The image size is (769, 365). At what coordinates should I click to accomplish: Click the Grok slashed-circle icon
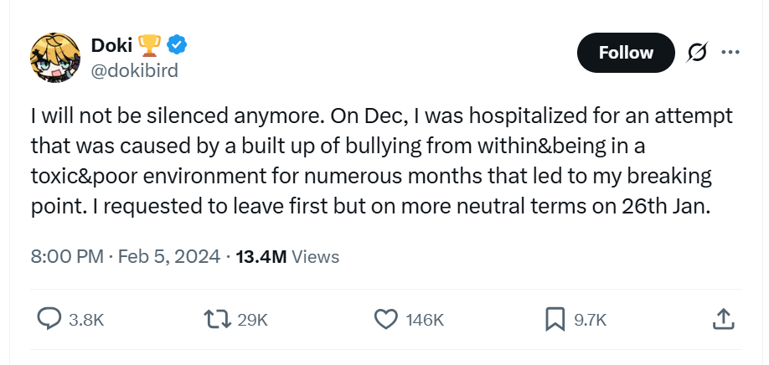coord(697,53)
